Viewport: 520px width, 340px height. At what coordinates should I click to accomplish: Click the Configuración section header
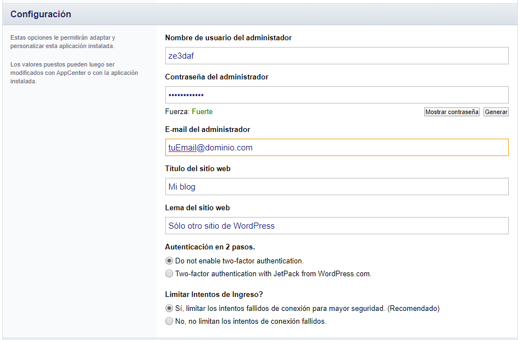click(x=41, y=14)
